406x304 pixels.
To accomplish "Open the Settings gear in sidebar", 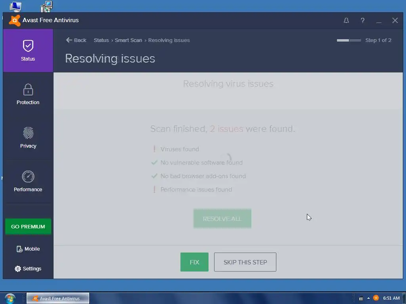I will (x=28, y=269).
